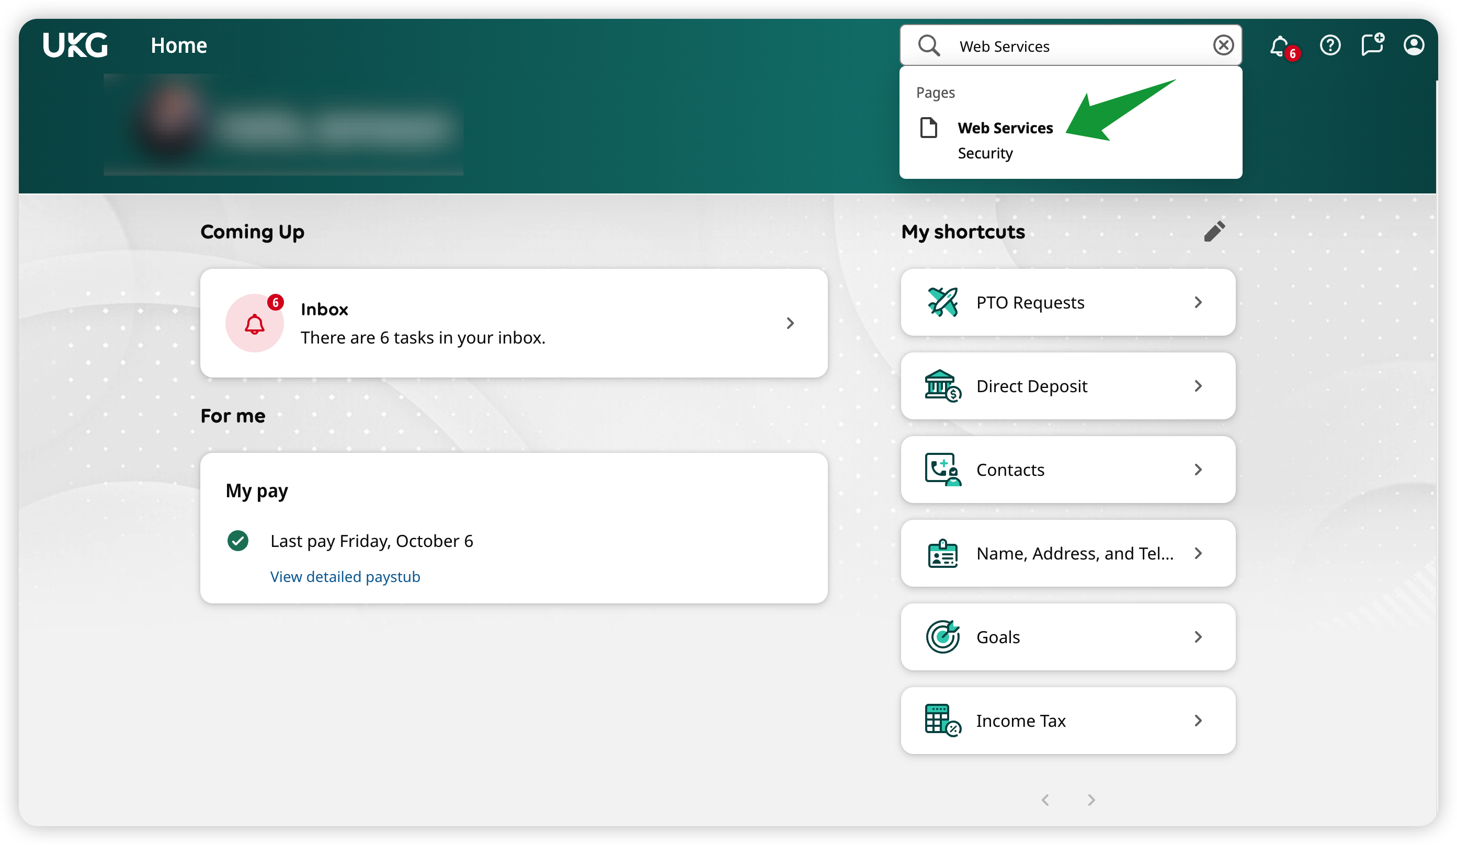1457x845 pixels.
Task: Edit shortcuts with the pencil icon
Action: pos(1214,231)
